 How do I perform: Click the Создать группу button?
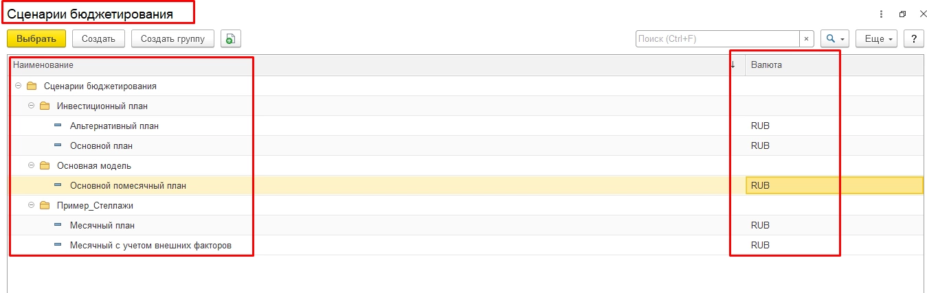pos(172,38)
